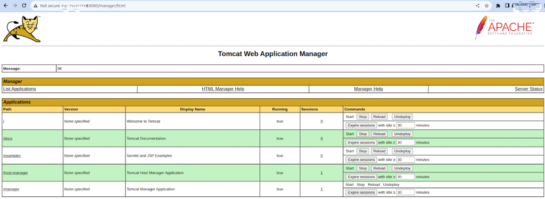Reload the /examples application
The image size is (545, 199).
(x=379, y=151)
